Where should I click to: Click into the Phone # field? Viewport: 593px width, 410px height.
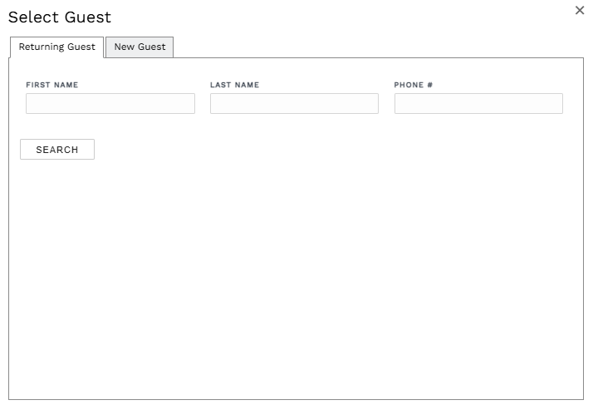(478, 103)
